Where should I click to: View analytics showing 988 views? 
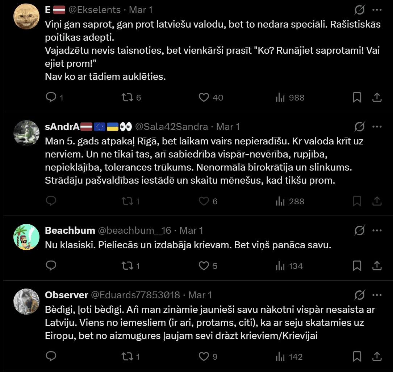[x=280, y=97]
